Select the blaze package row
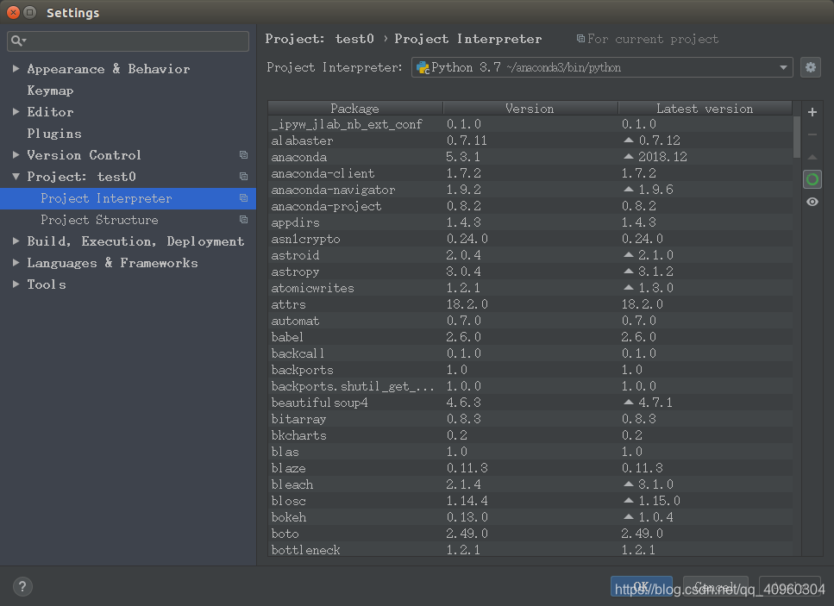 (530, 468)
